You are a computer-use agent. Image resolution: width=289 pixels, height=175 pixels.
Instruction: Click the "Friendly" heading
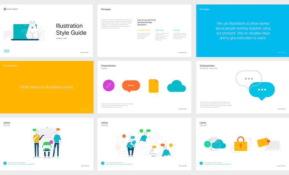pos(177,30)
